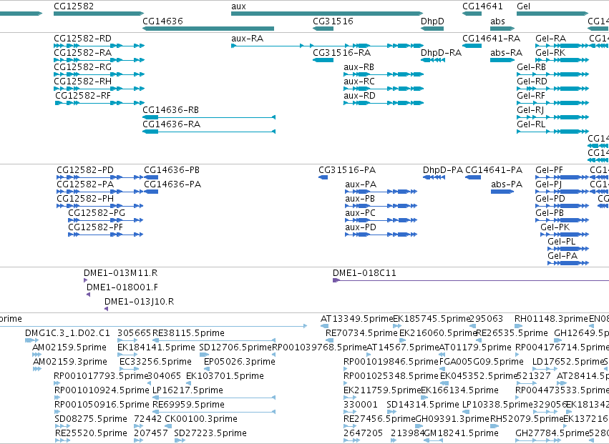Select the Gel-RA transcript
This screenshot has height=444, width=609.
point(562,46)
